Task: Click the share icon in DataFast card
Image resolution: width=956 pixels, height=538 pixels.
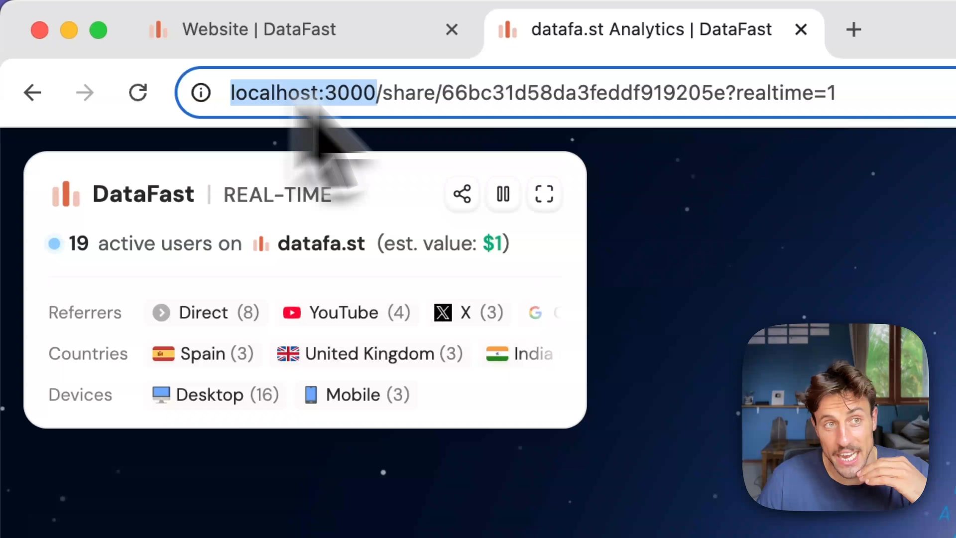Action: pyautogui.click(x=462, y=194)
